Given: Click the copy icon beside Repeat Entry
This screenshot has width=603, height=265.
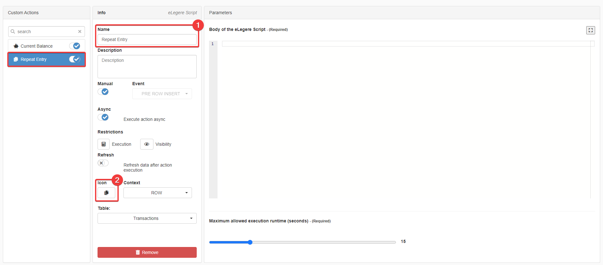Looking at the screenshot, I should [16, 59].
